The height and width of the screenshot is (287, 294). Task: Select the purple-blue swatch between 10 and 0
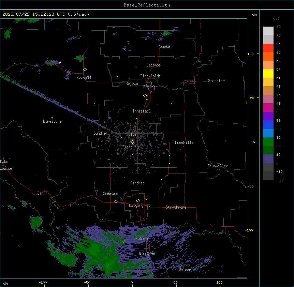coord(268,159)
